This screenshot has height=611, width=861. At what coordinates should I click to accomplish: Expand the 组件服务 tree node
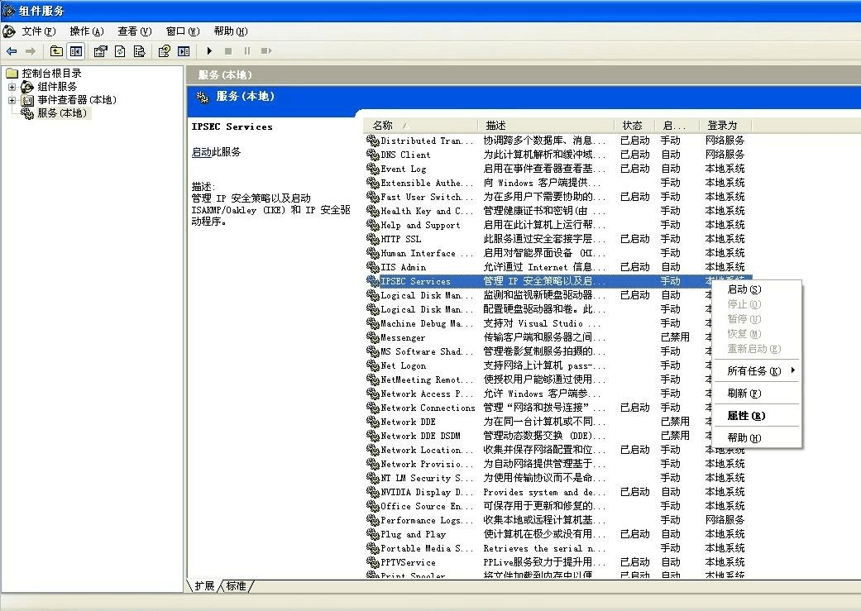point(12,87)
